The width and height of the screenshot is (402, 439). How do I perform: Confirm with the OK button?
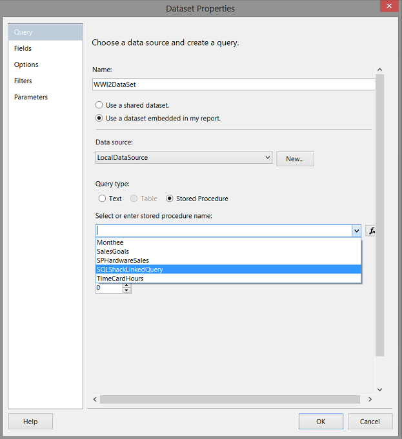tap(321, 422)
